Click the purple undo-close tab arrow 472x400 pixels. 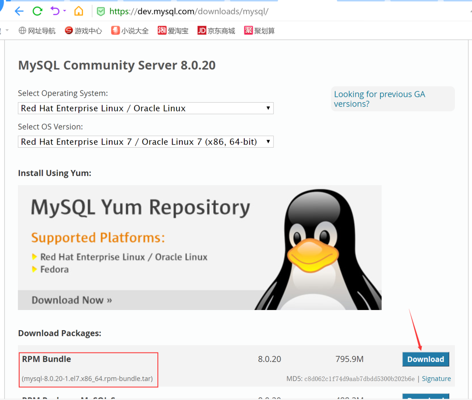pyautogui.click(x=55, y=11)
